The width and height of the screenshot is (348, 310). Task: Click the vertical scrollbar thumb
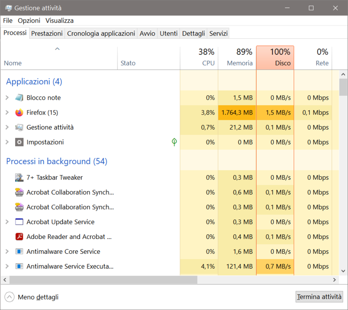point(343,87)
